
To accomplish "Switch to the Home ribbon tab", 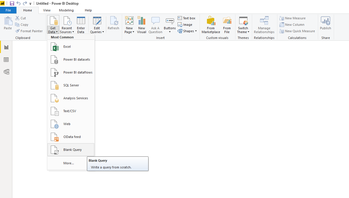I will 28,10.
